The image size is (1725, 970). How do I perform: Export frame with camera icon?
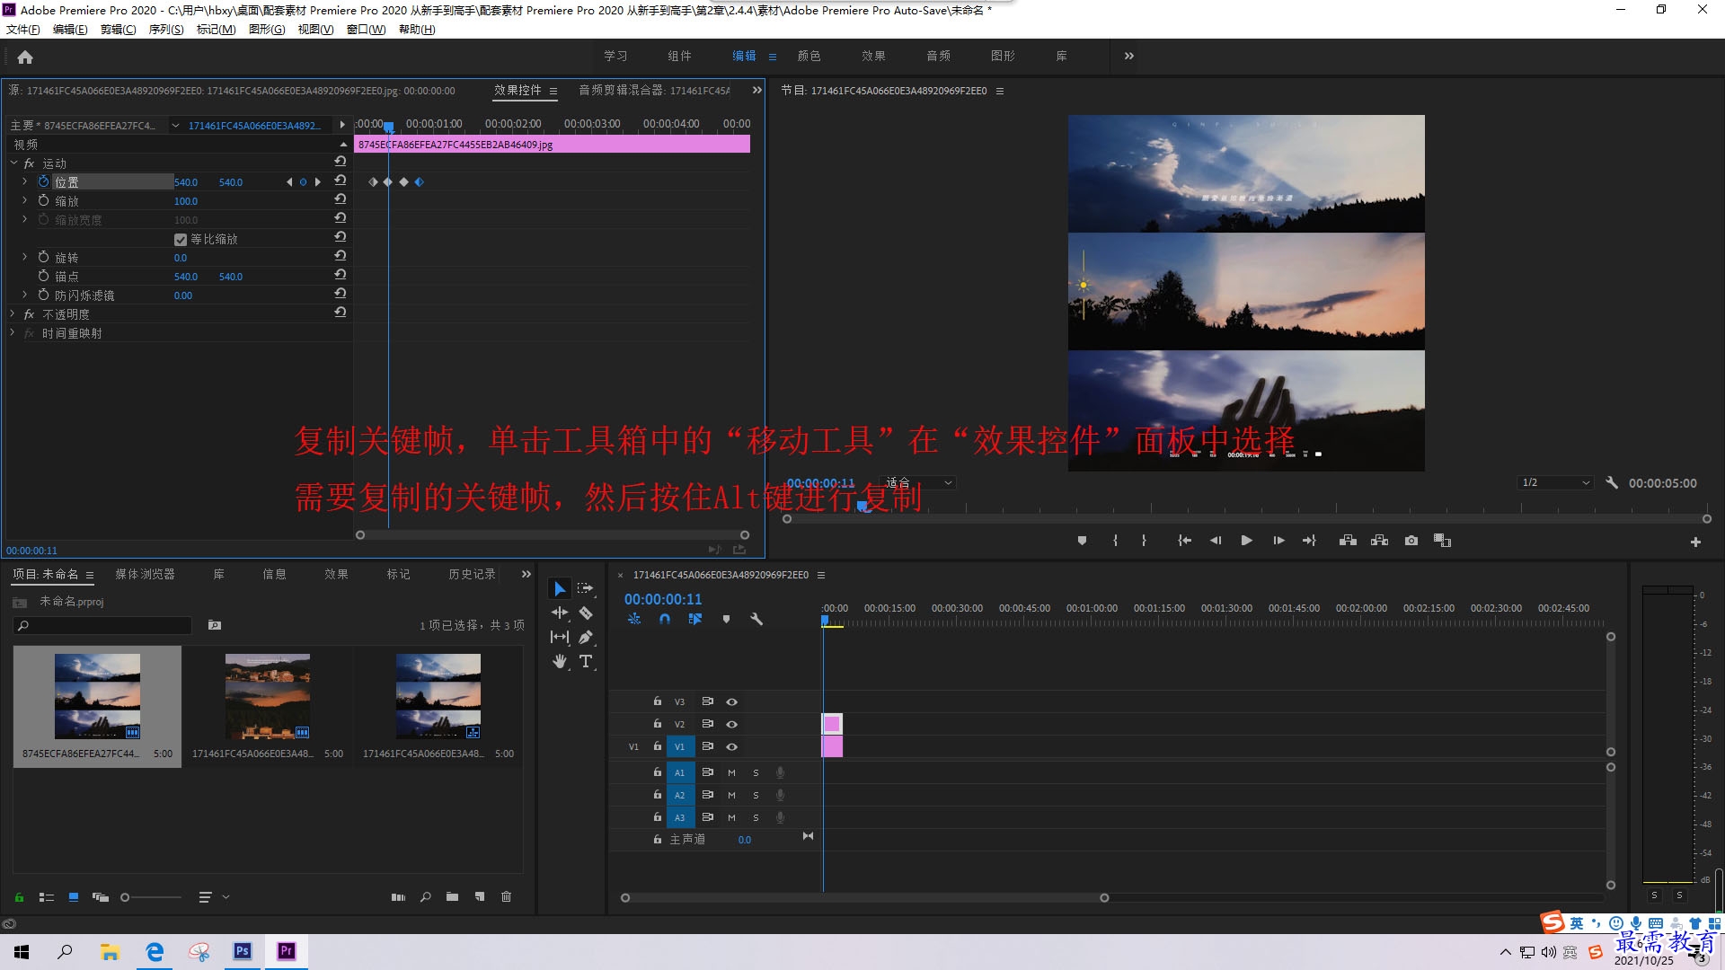pos(1411,541)
